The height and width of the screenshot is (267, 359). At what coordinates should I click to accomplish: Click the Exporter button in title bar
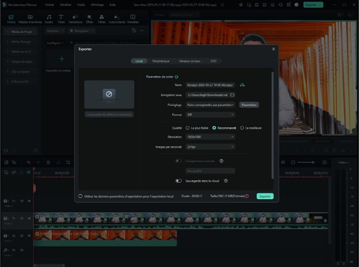click(313, 5)
